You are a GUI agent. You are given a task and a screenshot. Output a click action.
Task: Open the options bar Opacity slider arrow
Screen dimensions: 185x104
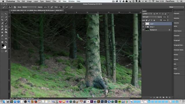(48, 7)
